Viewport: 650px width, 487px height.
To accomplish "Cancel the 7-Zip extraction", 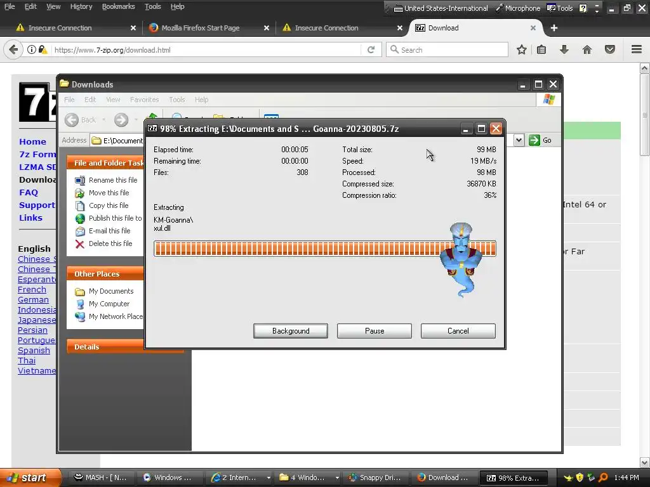I will coord(458,331).
